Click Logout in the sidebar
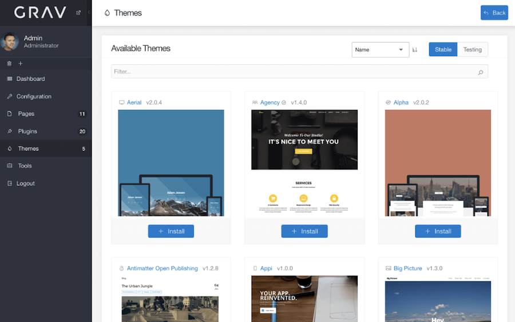This screenshot has height=322, width=515. click(46, 183)
